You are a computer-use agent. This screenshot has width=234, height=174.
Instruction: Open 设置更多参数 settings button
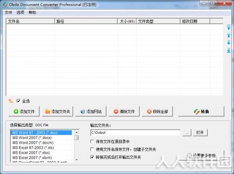[201, 155]
